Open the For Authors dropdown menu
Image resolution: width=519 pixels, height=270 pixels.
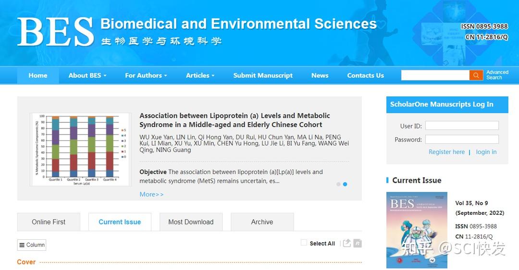pos(146,75)
